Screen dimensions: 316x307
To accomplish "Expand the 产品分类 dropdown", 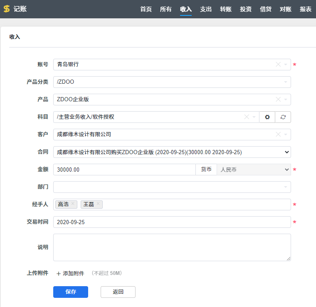I will (x=172, y=82).
